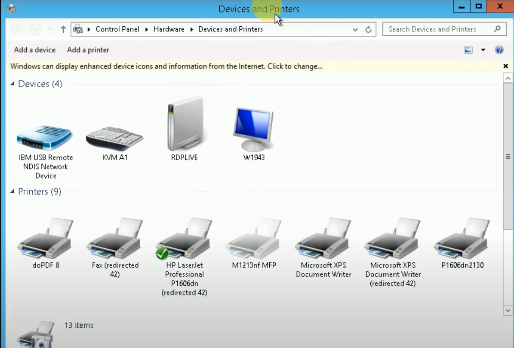
Task: Click the change your view icon
Action: coord(468,50)
